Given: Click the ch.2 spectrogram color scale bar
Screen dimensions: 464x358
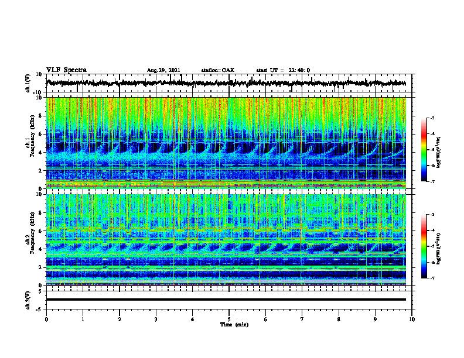Looking at the screenshot, I should tap(424, 246).
